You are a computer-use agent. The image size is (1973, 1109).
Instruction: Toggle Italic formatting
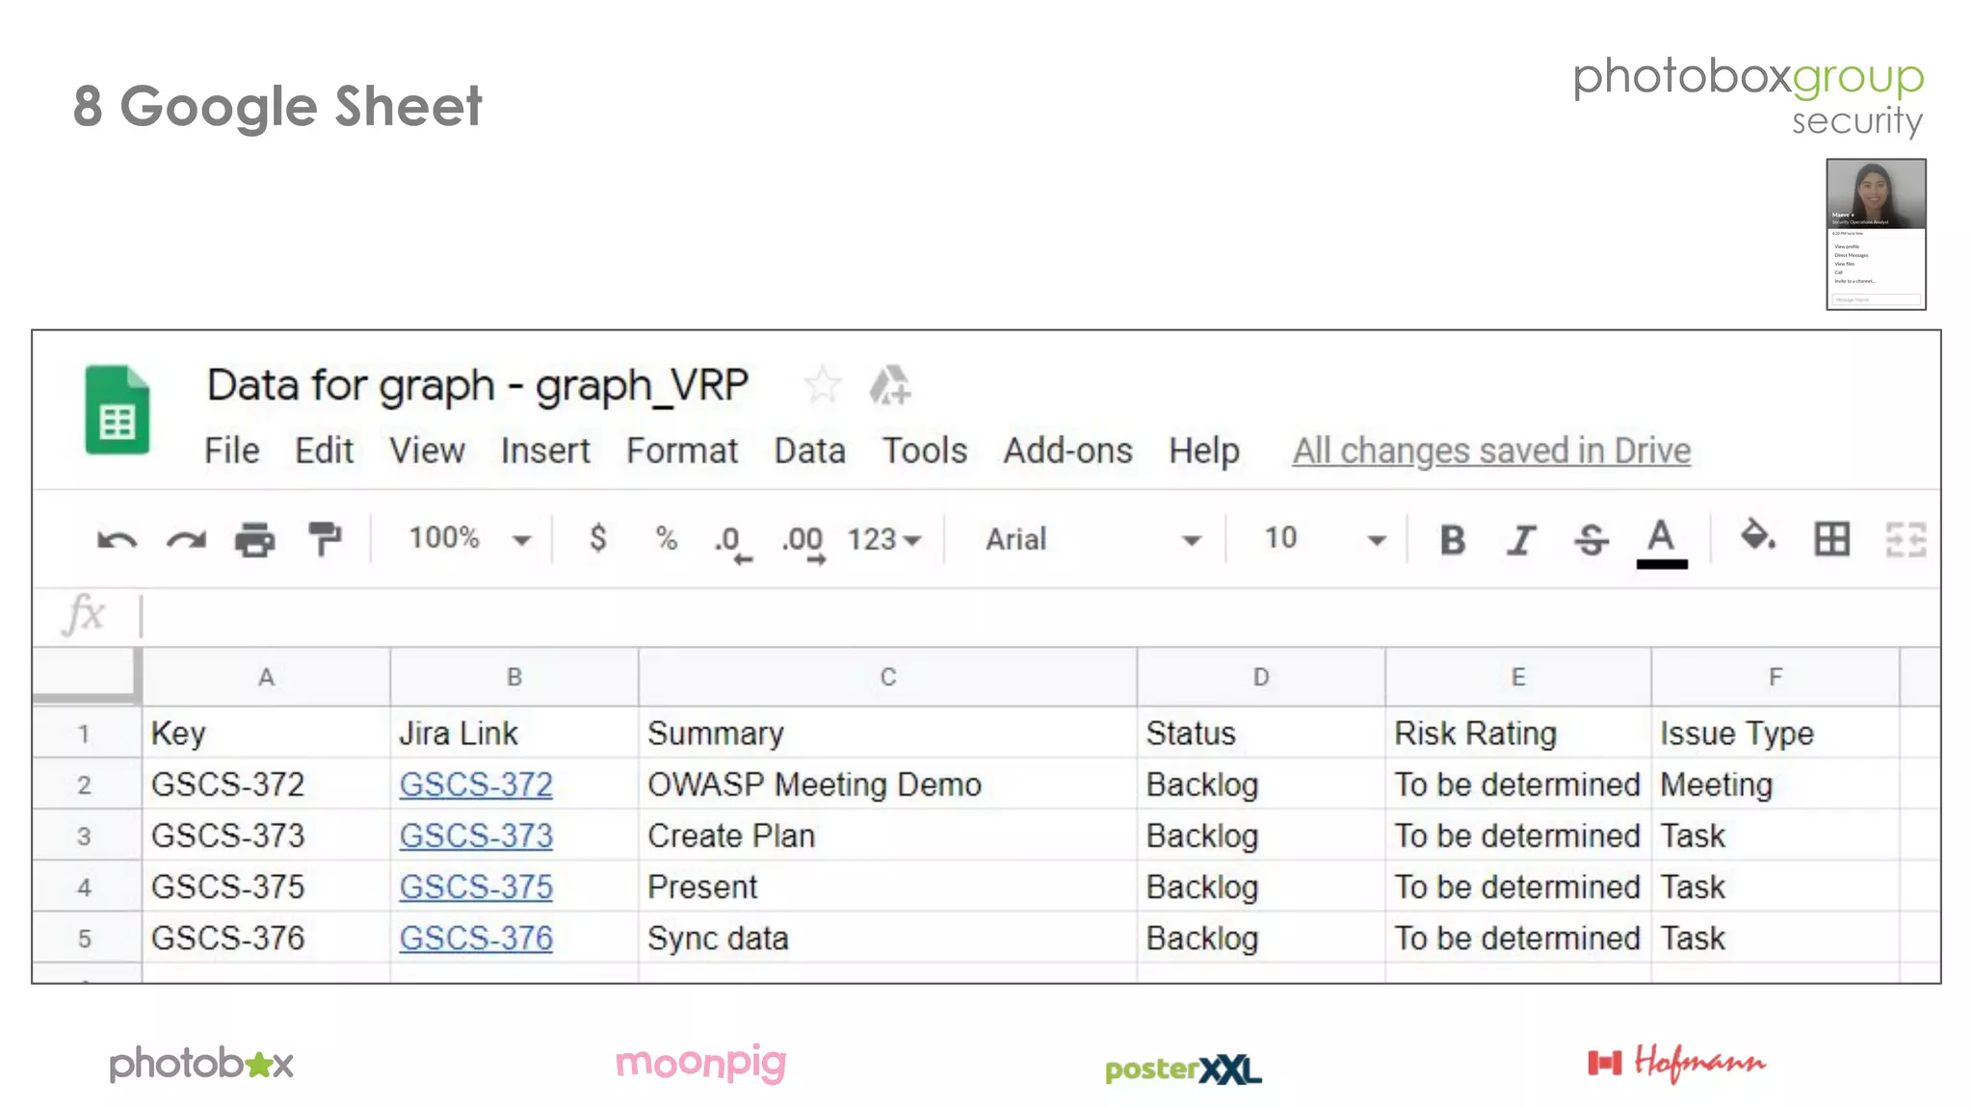pos(1521,540)
